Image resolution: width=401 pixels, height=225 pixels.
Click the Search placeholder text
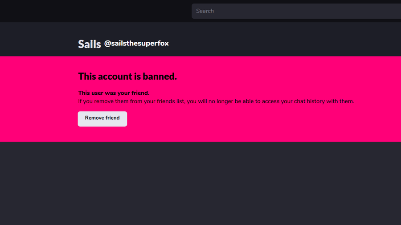tap(205, 11)
